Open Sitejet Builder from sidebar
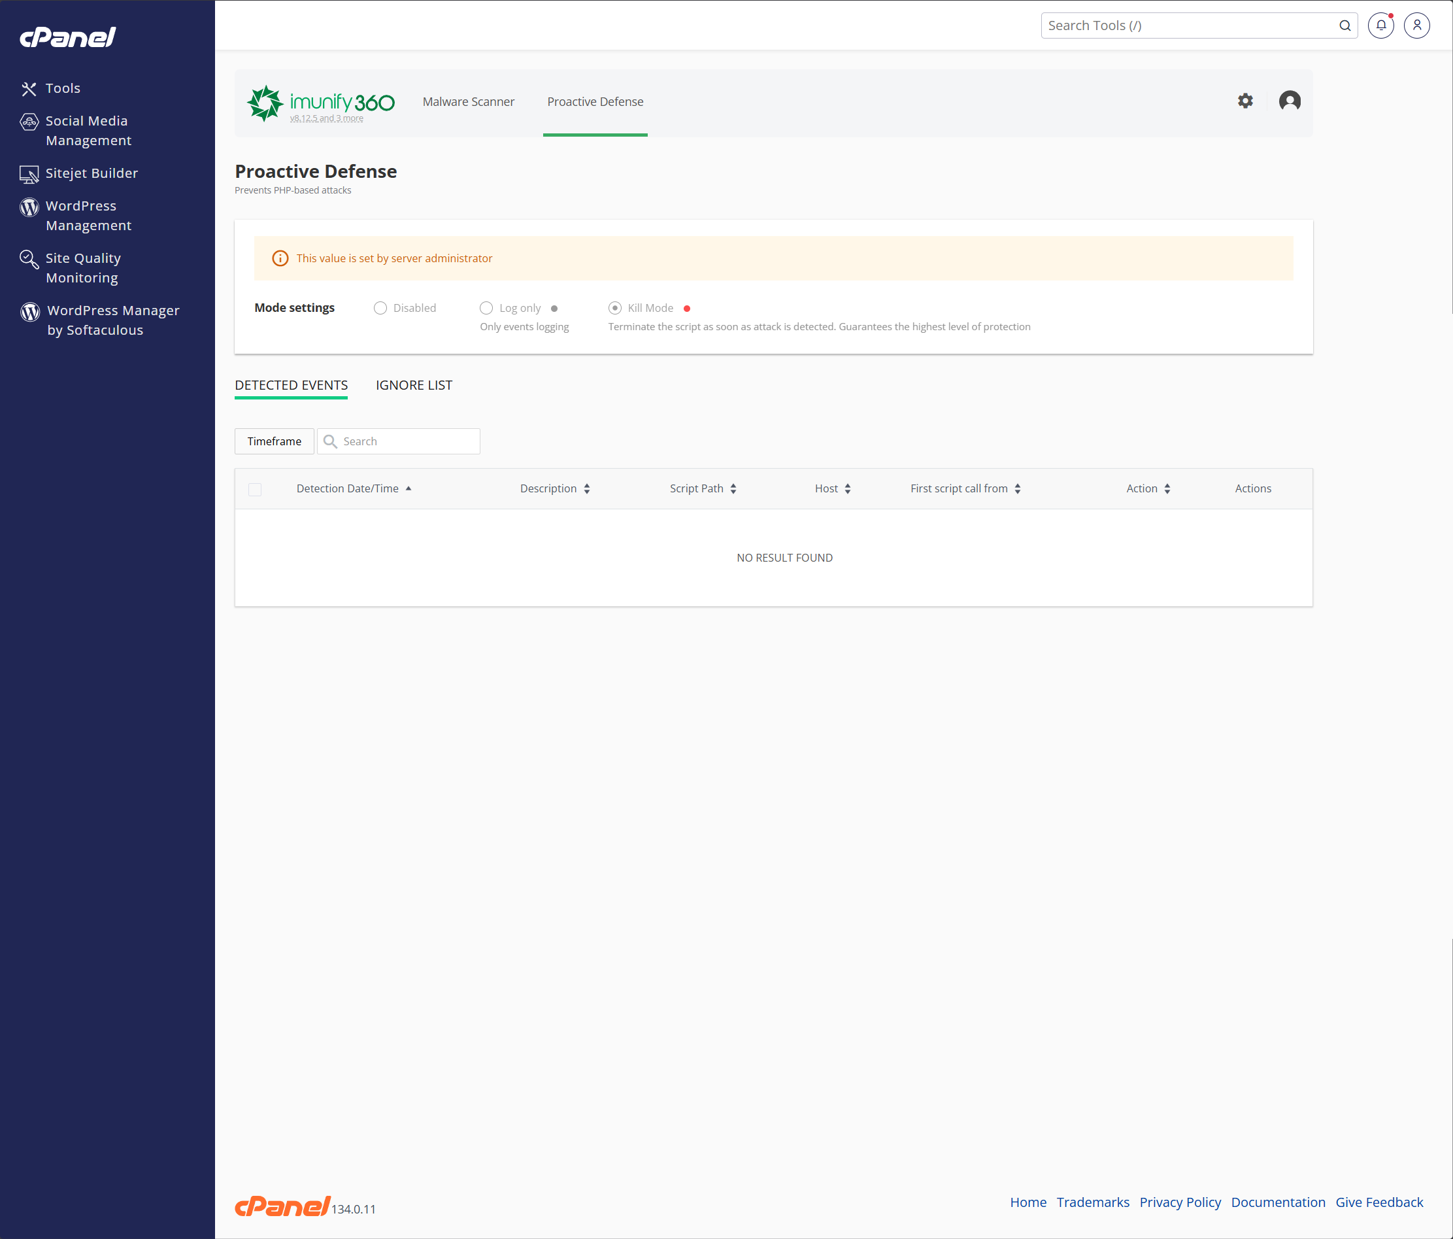 tap(92, 173)
